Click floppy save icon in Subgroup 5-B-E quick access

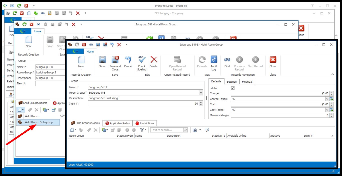pos(98,45)
